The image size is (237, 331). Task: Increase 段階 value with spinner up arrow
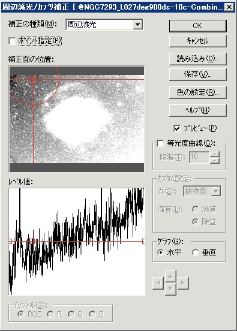(215, 154)
